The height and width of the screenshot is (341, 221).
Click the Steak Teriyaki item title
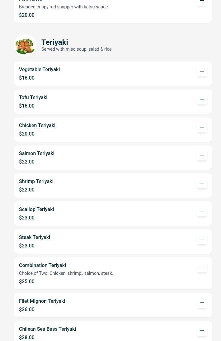tap(35, 237)
